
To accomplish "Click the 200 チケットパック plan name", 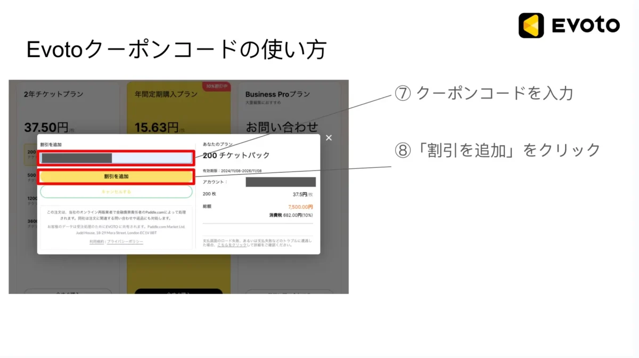I will click(x=236, y=156).
